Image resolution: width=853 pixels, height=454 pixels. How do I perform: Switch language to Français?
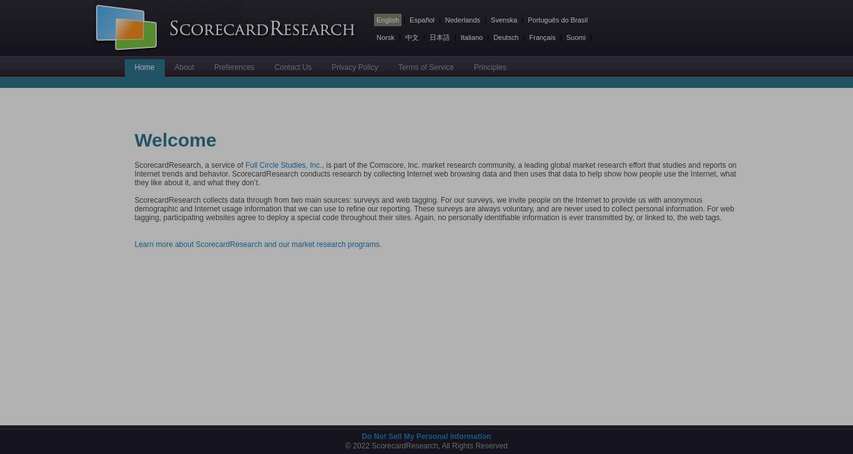(x=542, y=37)
